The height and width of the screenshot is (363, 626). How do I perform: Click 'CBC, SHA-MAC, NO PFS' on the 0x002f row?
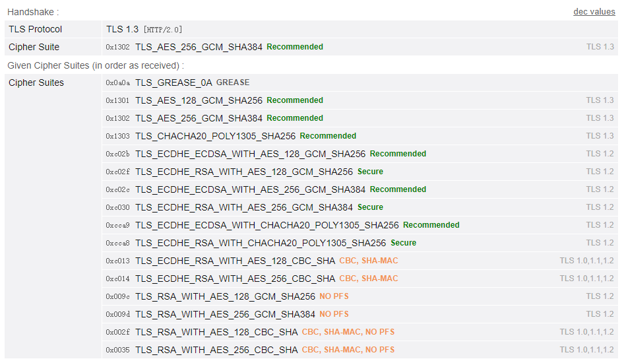click(348, 332)
